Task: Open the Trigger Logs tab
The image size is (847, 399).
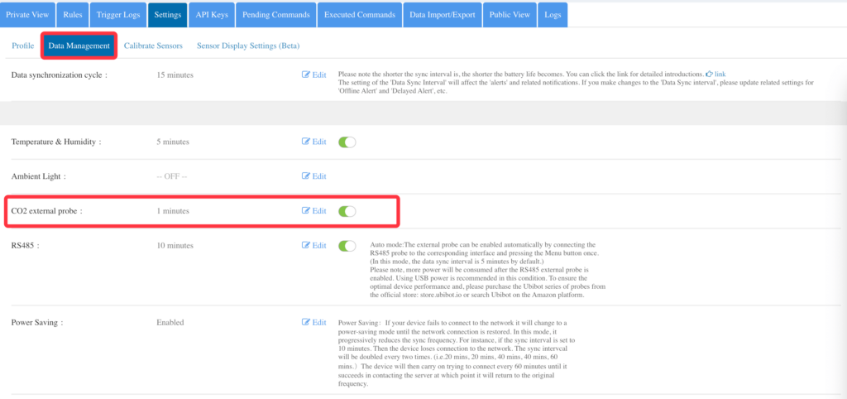Action: click(117, 15)
